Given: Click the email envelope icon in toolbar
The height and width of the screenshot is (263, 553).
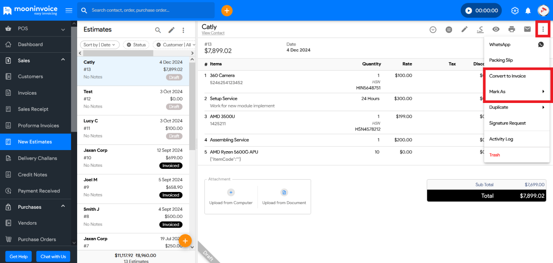Looking at the screenshot, I should click(x=527, y=29).
